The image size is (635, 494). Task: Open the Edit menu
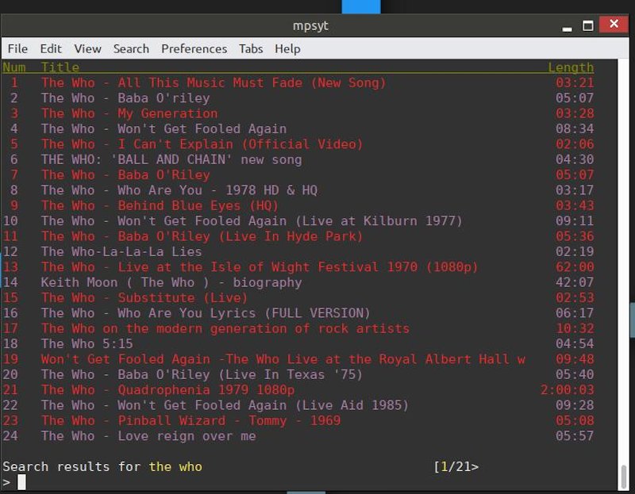pos(51,48)
